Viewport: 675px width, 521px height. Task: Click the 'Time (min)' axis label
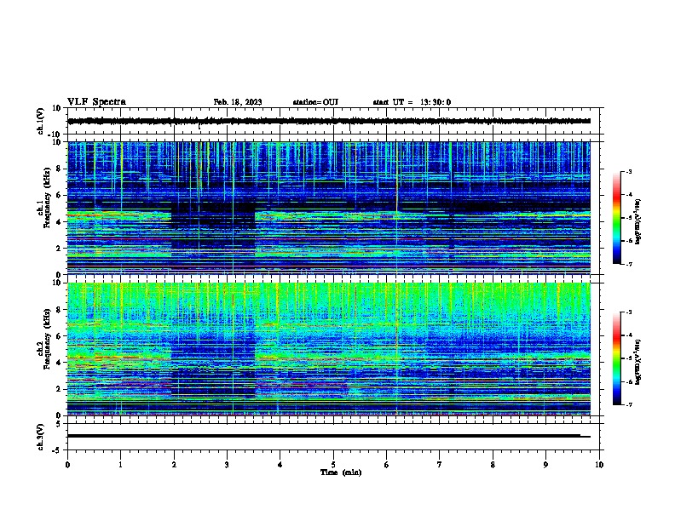click(341, 472)
